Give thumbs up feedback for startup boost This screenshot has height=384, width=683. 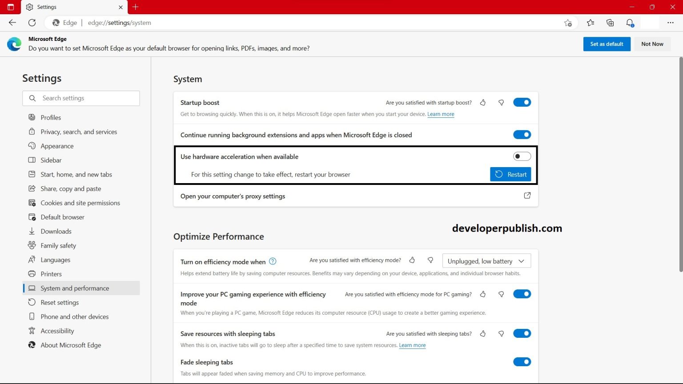click(x=483, y=102)
